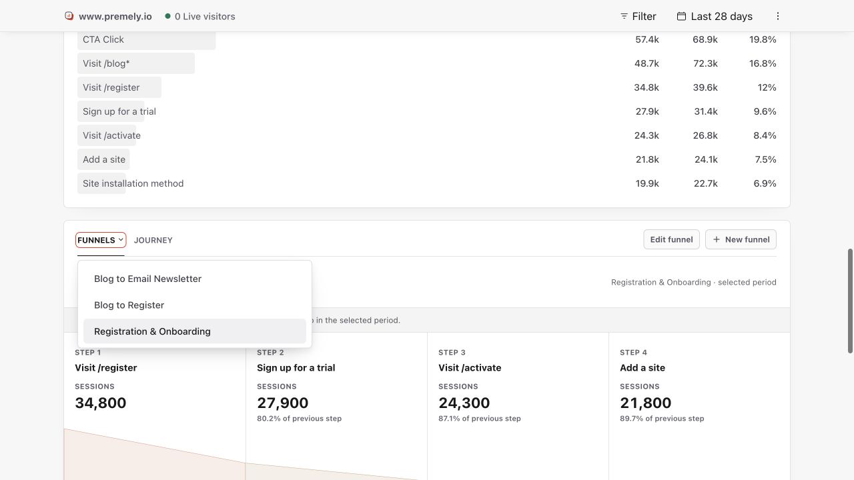Click the 72.3k value in Visit /blog* row
Screen dimensions: 854x480
(x=705, y=63)
